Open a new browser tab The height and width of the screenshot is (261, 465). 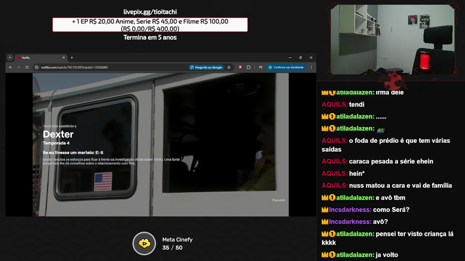click(72, 58)
